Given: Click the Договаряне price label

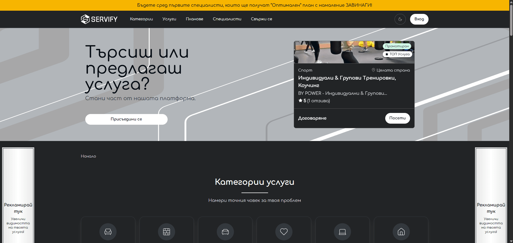Looking at the screenshot, I should point(312,118).
